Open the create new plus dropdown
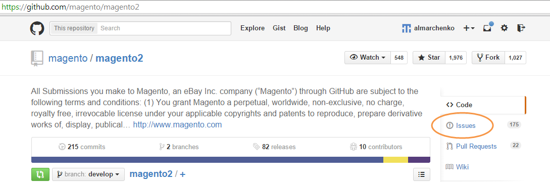The height and width of the screenshot is (182, 550). [x=469, y=28]
